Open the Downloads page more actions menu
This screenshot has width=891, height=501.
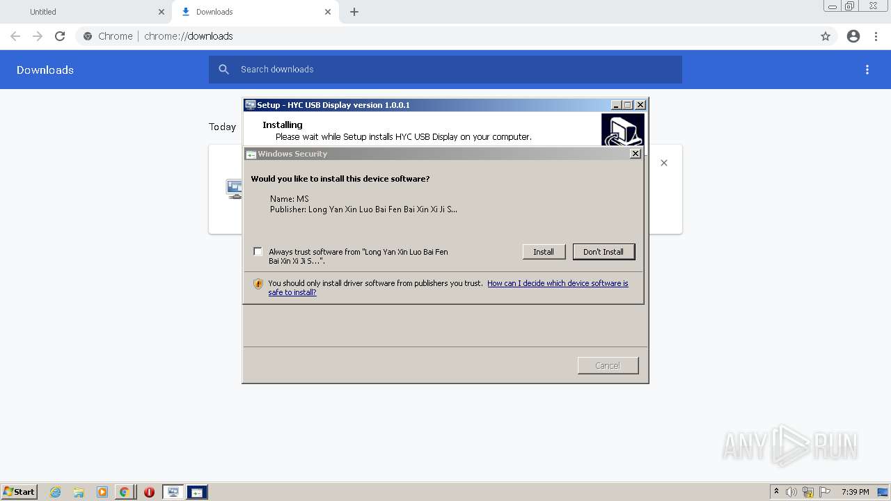click(x=867, y=70)
